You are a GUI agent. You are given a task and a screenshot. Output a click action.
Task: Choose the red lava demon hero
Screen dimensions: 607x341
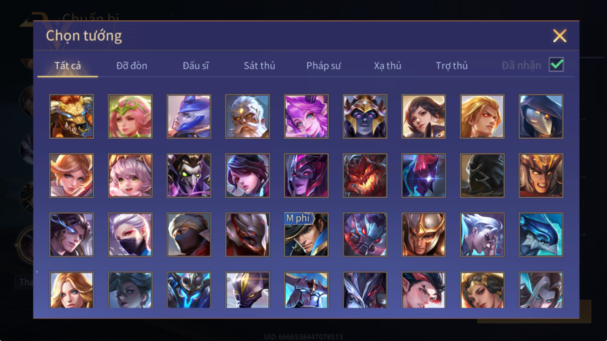[365, 176]
